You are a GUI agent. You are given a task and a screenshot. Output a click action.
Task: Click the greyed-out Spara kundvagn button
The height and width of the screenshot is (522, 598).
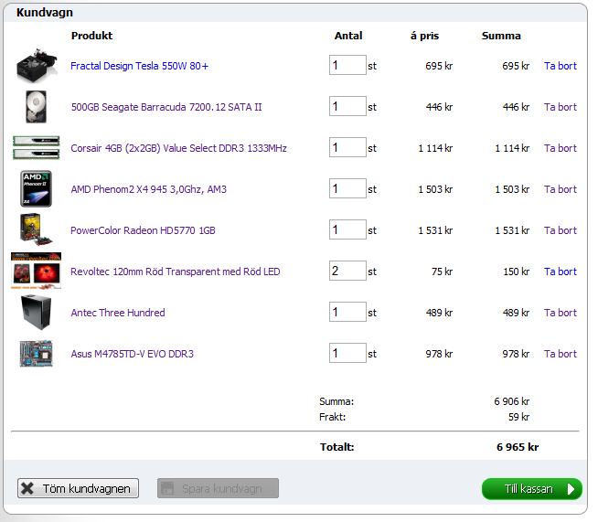click(x=218, y=489)
